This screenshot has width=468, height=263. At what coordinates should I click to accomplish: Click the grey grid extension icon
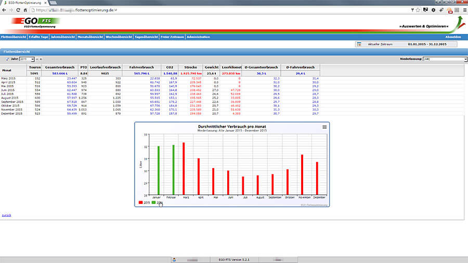coord(457,10)
